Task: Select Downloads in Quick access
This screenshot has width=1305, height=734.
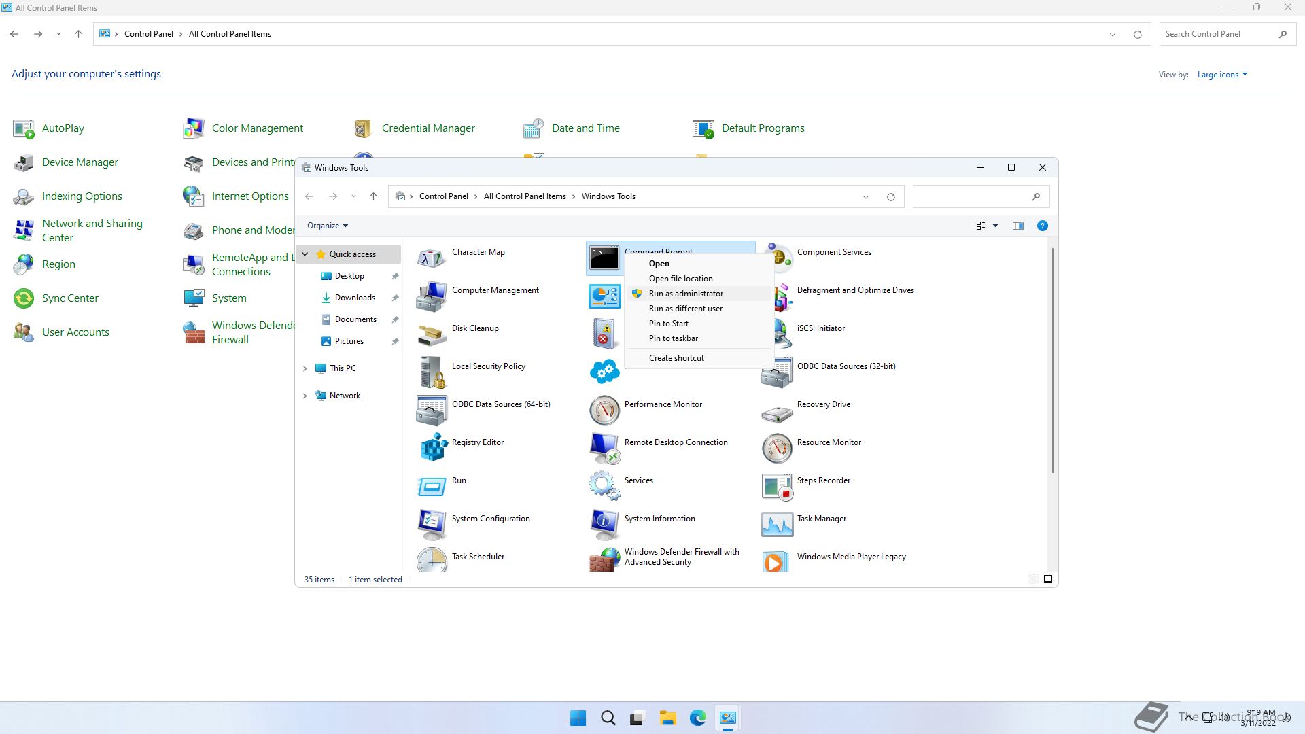Action: point(355,298)
